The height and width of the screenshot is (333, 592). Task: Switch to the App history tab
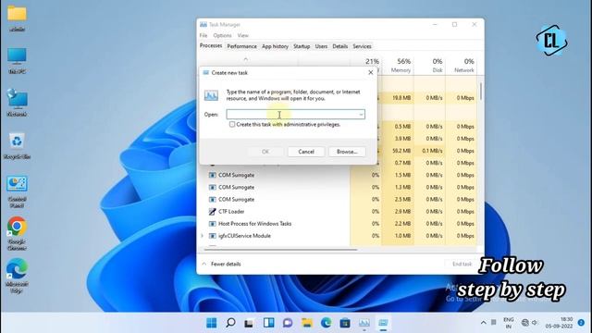(275, 46)
